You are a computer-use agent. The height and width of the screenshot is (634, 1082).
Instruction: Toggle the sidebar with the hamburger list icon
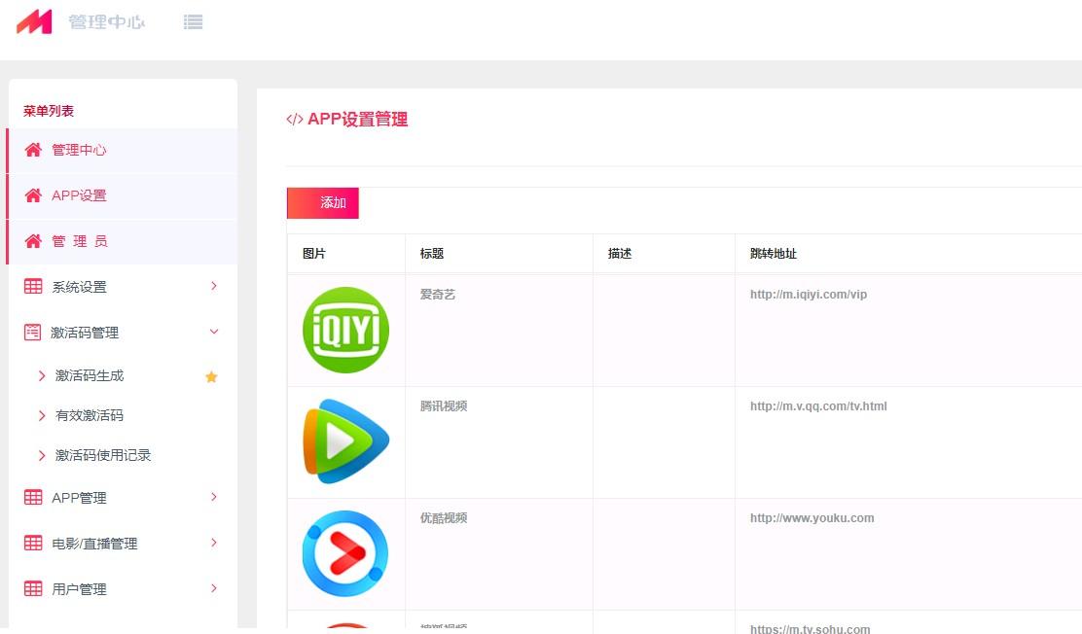click(x=193, y=21)
